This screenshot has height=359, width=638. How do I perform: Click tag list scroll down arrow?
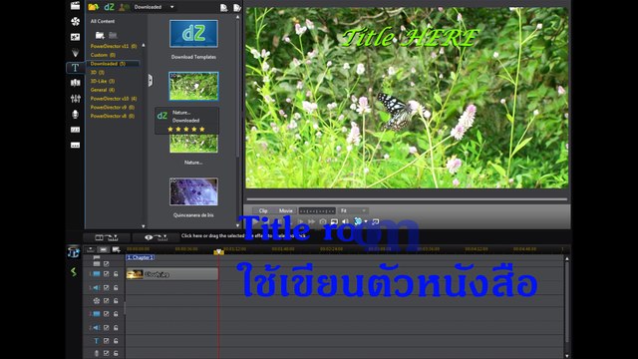(144, 226)
